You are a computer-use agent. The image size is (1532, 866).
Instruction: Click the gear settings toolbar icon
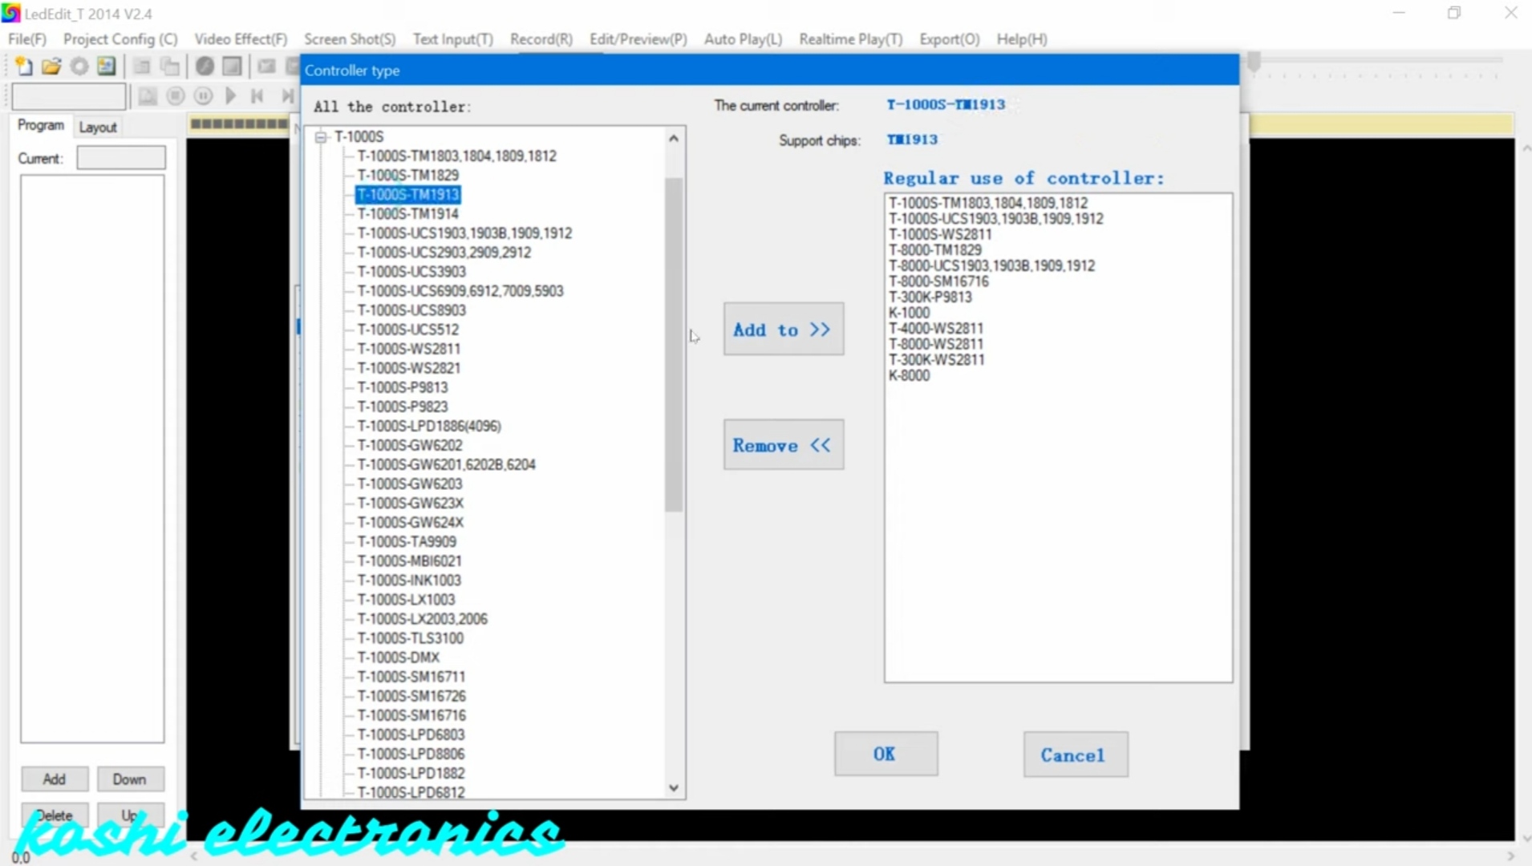pyautogui.click(x=79, y=67)
